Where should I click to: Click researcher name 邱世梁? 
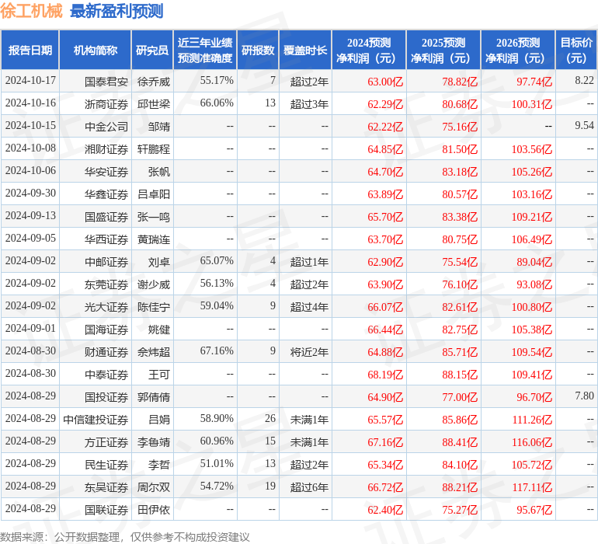pyautogui.click(x=153, y=104)
